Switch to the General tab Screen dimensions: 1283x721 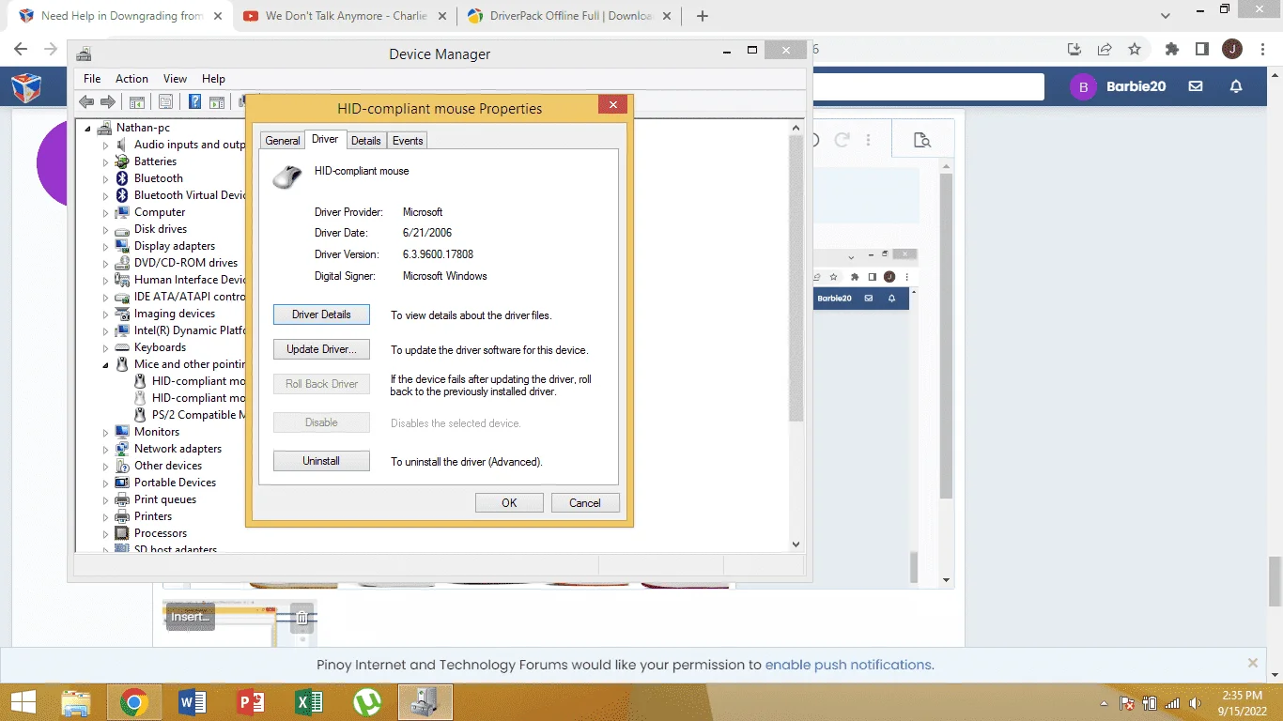click(283, 141)
